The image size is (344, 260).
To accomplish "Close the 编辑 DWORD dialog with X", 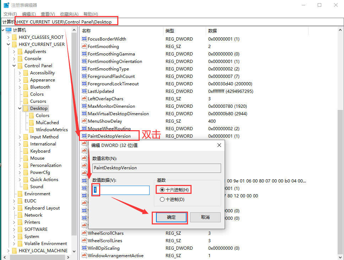I will coord(219,145).
